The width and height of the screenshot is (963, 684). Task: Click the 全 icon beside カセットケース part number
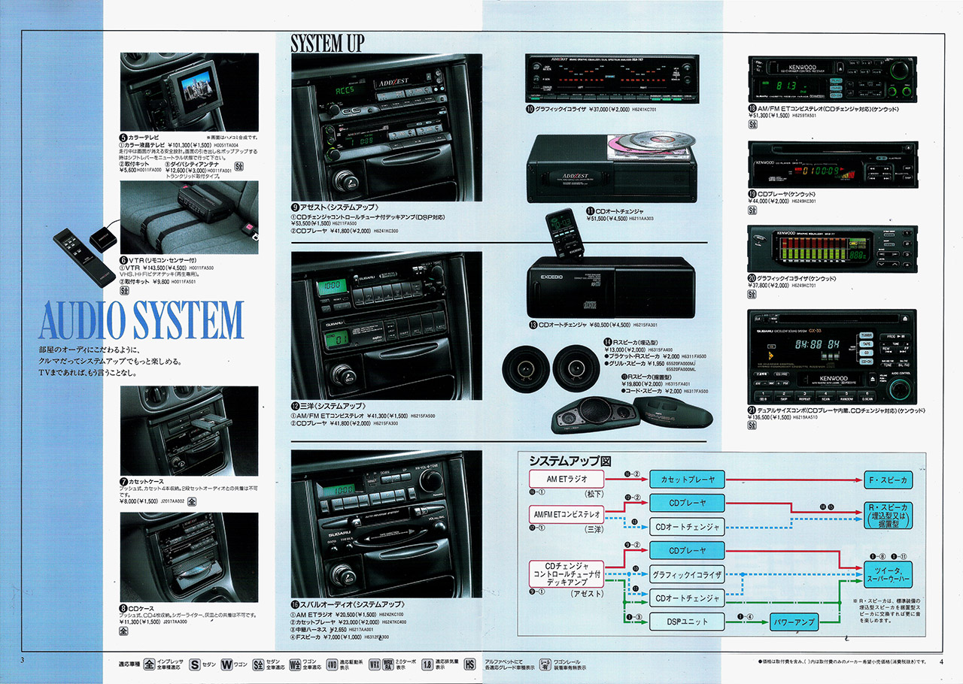(x=191, y=501)
